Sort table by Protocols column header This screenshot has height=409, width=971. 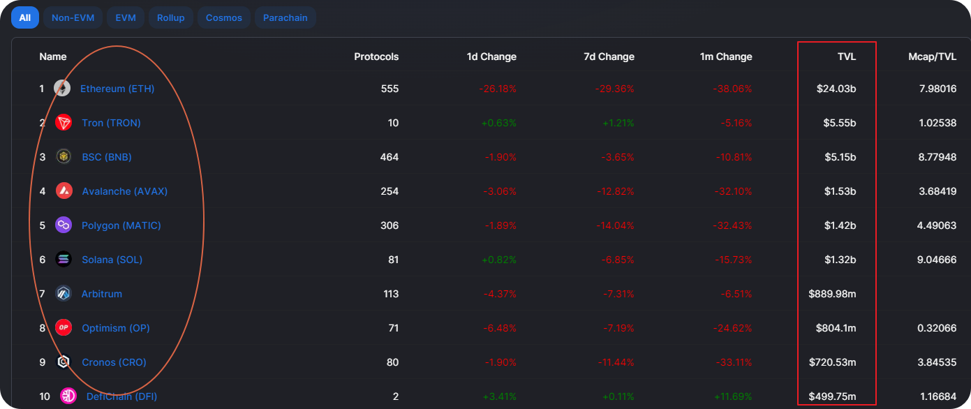(376, 57)
